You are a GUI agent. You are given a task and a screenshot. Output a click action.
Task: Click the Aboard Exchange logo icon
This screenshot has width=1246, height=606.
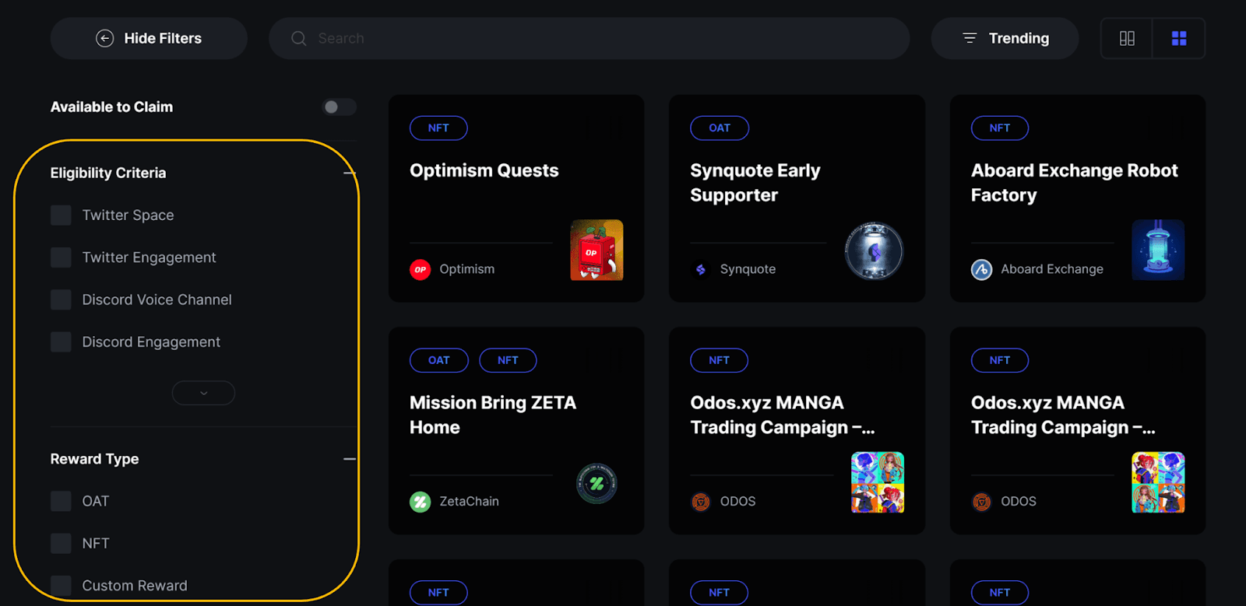click(981, 269)
